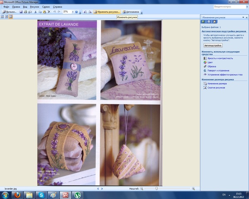Click the Save icon in the toolbar

(x=20, y=12)
